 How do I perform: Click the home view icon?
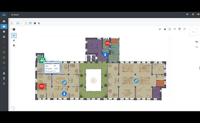(14, 29)
